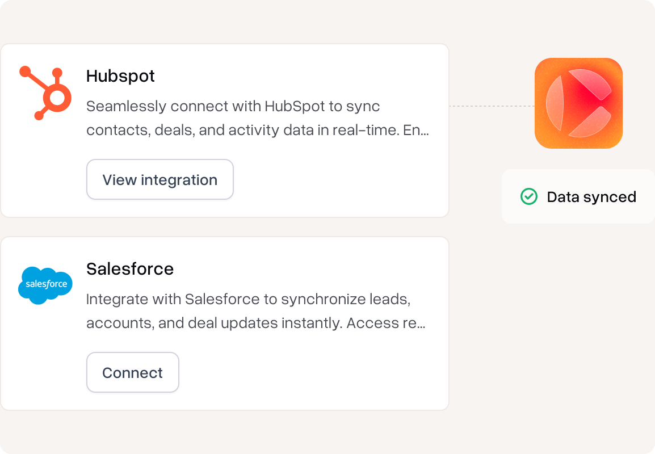The width and height of the screenshot is (655, 454).
Task: Click the Salesforce cloud logo
Action: (45, 285)
